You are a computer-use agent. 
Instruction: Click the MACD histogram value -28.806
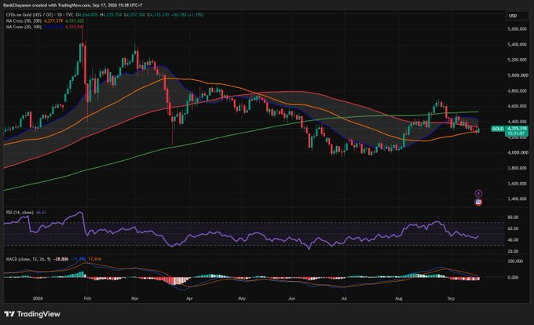pos(61,259)
